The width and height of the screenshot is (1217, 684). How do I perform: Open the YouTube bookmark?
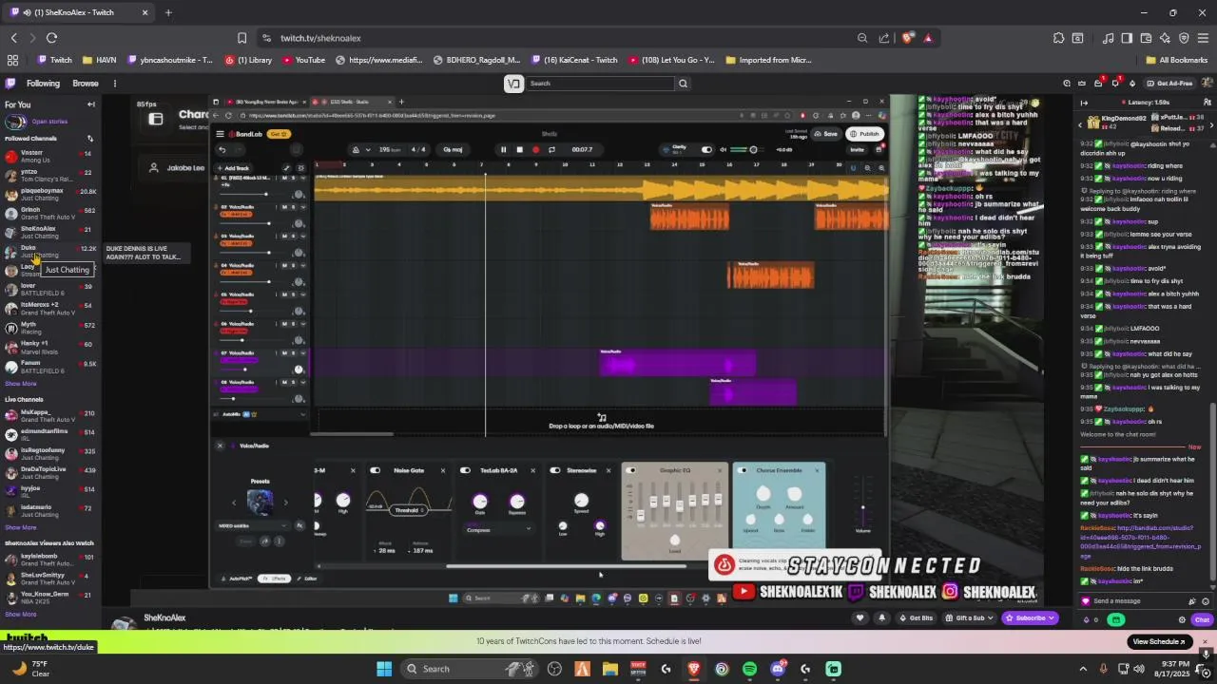pyautogui.click(x=303, y=60)
